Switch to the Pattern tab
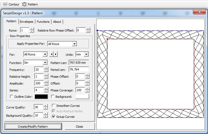The width and height of the screenshot is (208, 134). [x=12, y=21]
